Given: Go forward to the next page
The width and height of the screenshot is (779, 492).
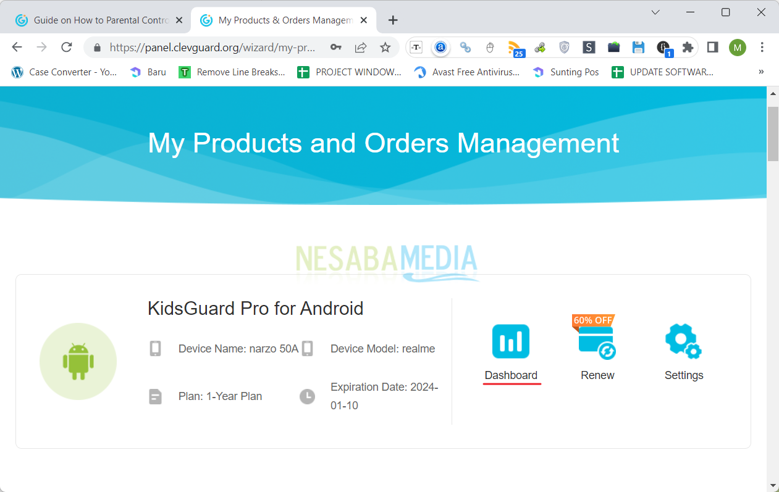Looking at the screenshot, I should 41,47.
